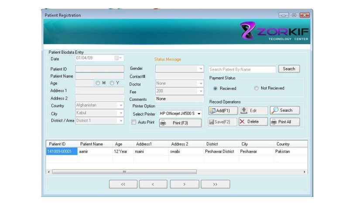Open the Country dropdown
This screenshot has width=362, height=213.
121,105
